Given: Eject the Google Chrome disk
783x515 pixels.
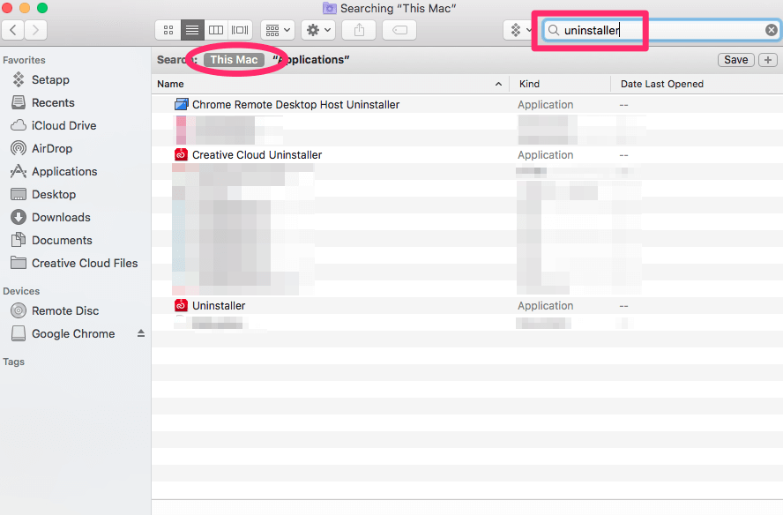Looking at the screenshot, I should click(x=141, y=333).
